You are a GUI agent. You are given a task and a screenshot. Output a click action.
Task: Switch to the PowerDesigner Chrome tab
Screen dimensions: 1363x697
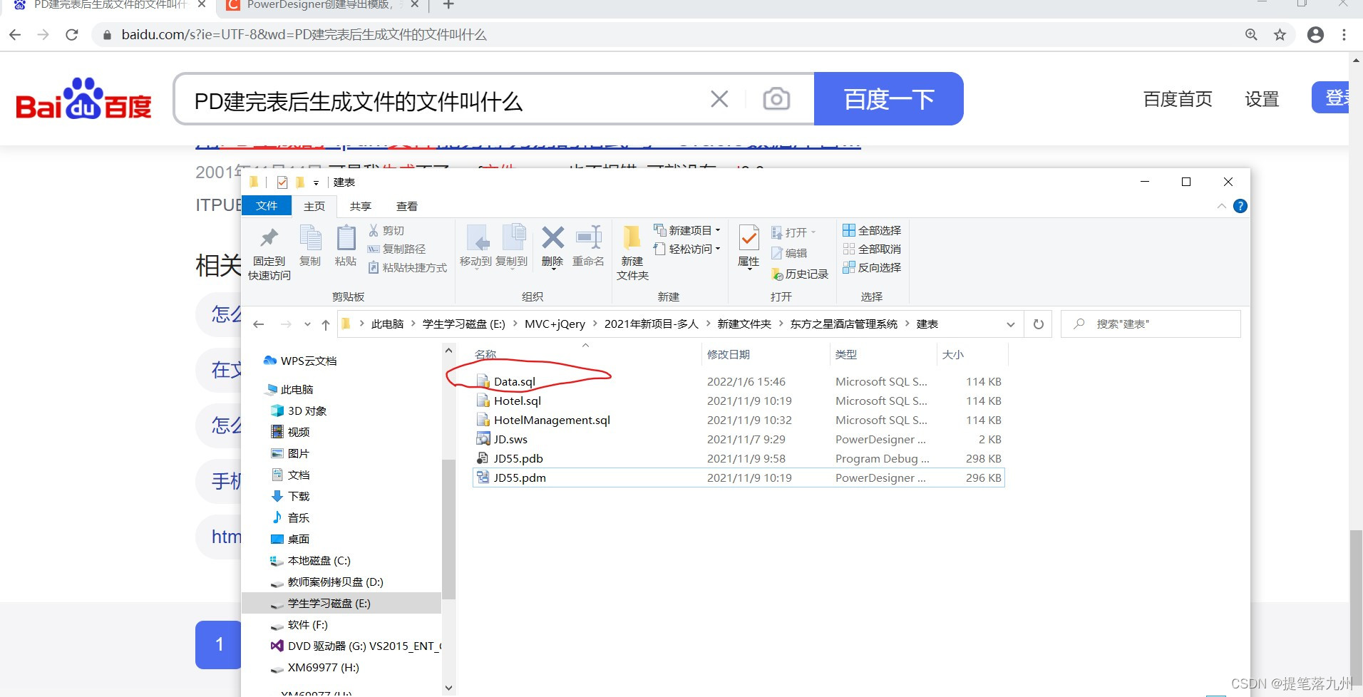[321, 6]
